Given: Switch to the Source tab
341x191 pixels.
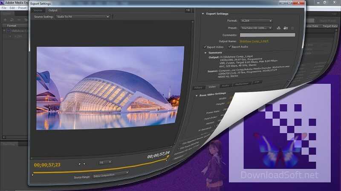Looking at the screenshot, I should coord(38,10).
